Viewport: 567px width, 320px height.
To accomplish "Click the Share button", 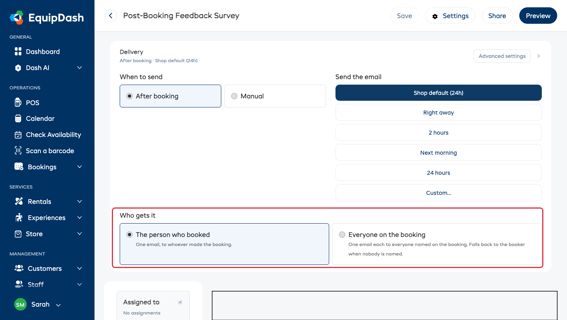I will [x=497, y=16].
